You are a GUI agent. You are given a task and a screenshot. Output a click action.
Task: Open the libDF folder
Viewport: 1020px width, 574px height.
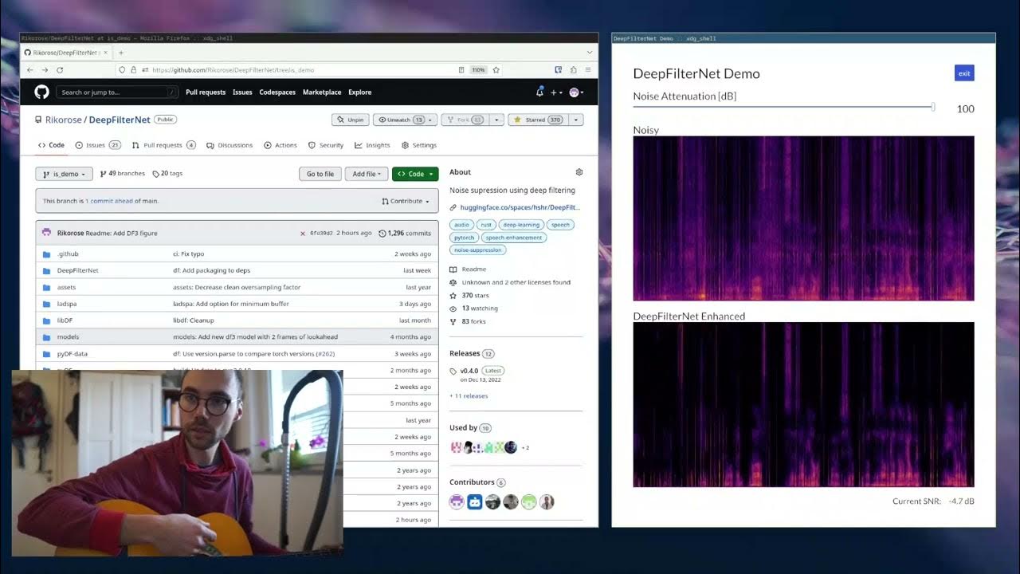tap(65, 320)
